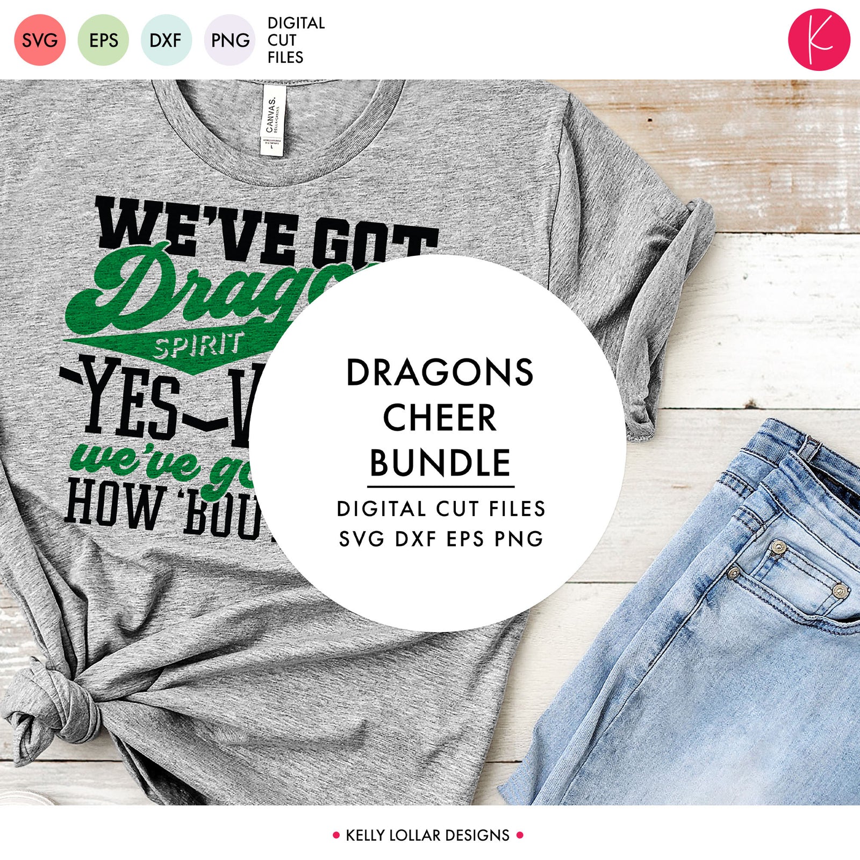Image resolution: width=860 pixels, height=860 pixels.
Task: Click the SVG DXF EPS PNG line
Action: (441, 539)
